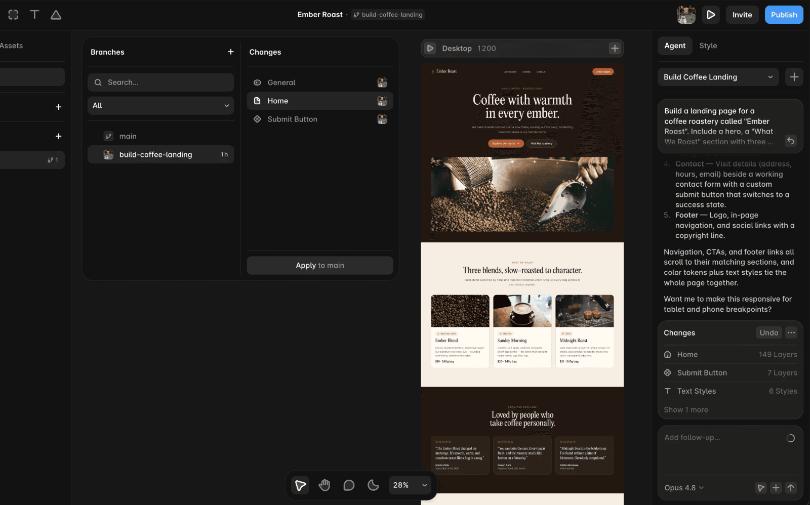Open the more options ellipsis beside Undo
The image size is (810, 505).
click(791, 332)
